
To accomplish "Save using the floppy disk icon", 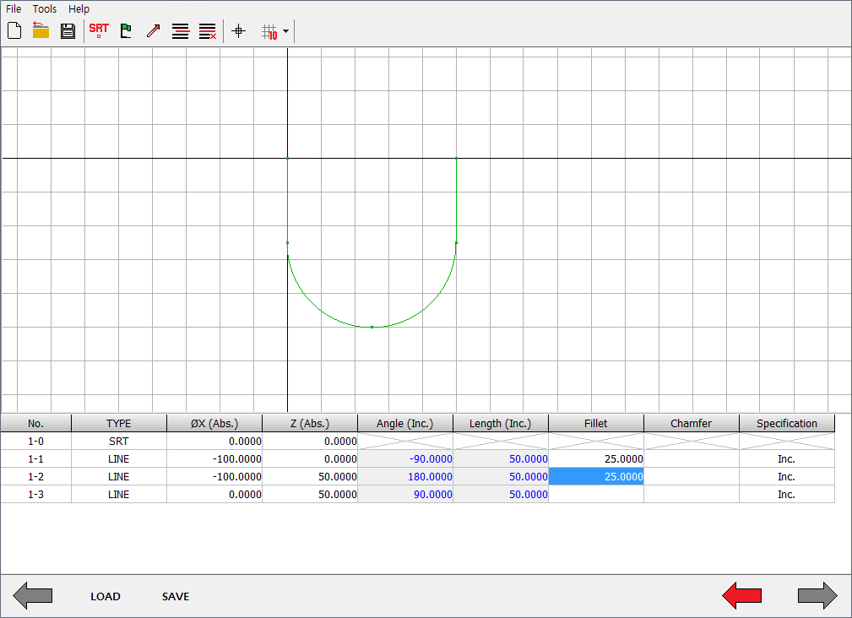I will [x=68, y=31].
